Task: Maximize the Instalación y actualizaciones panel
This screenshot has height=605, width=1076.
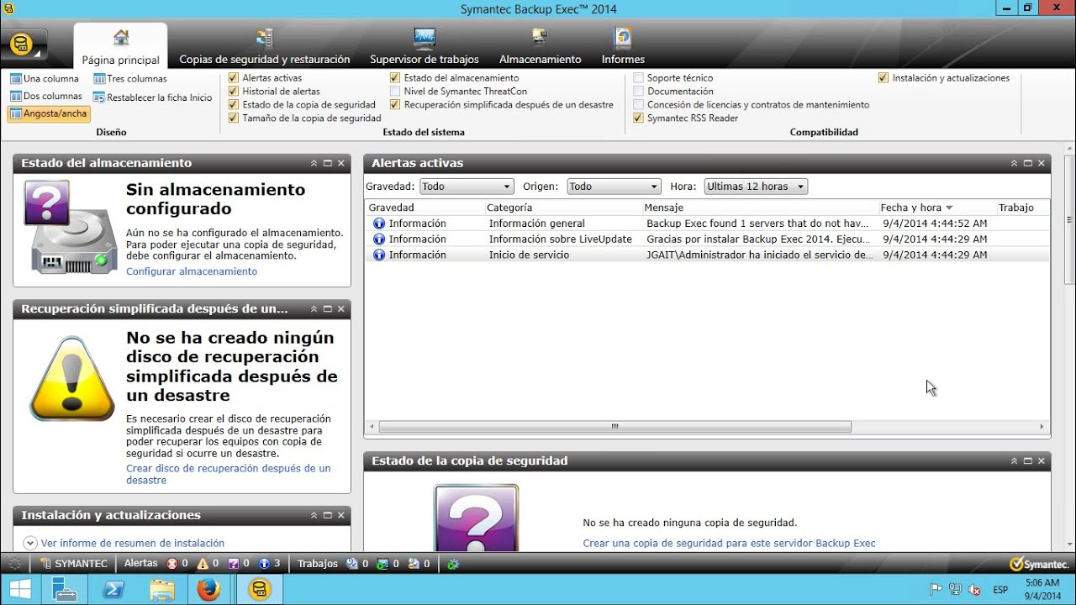Action: tap(328, 515)
